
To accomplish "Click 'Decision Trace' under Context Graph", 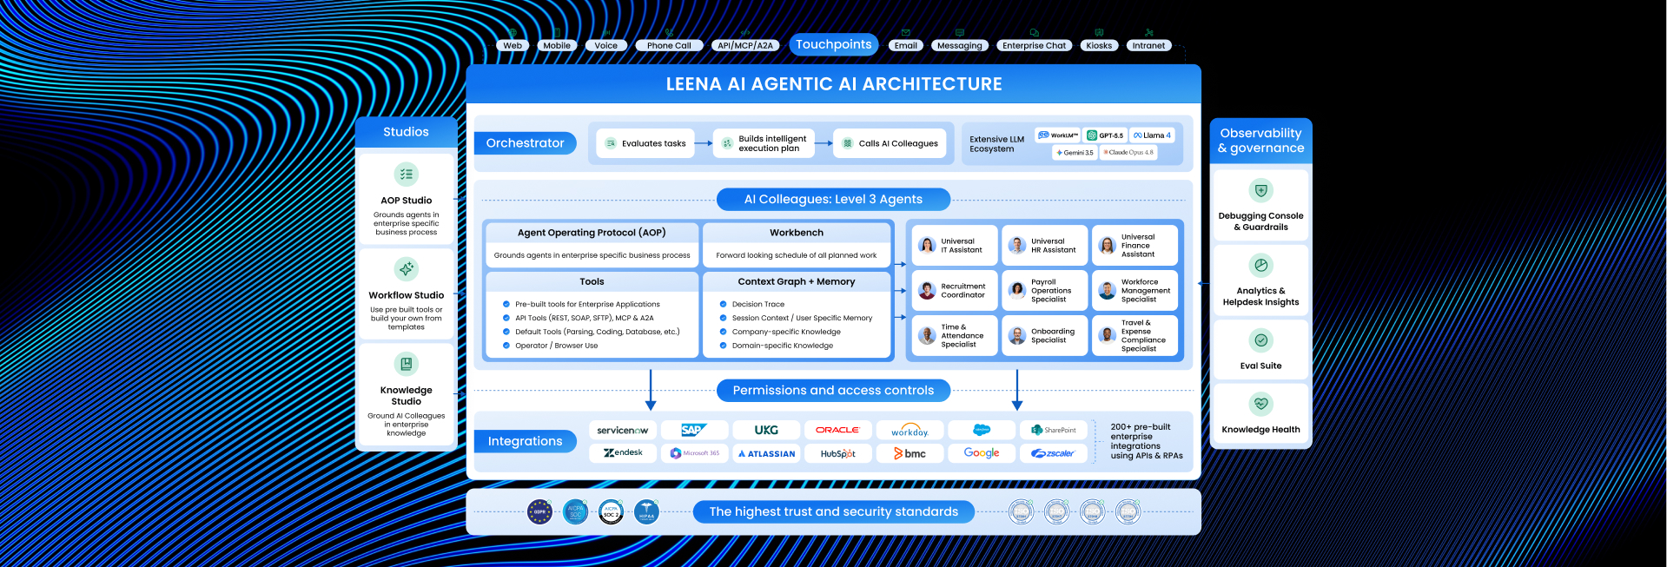I will click(757, 305).
